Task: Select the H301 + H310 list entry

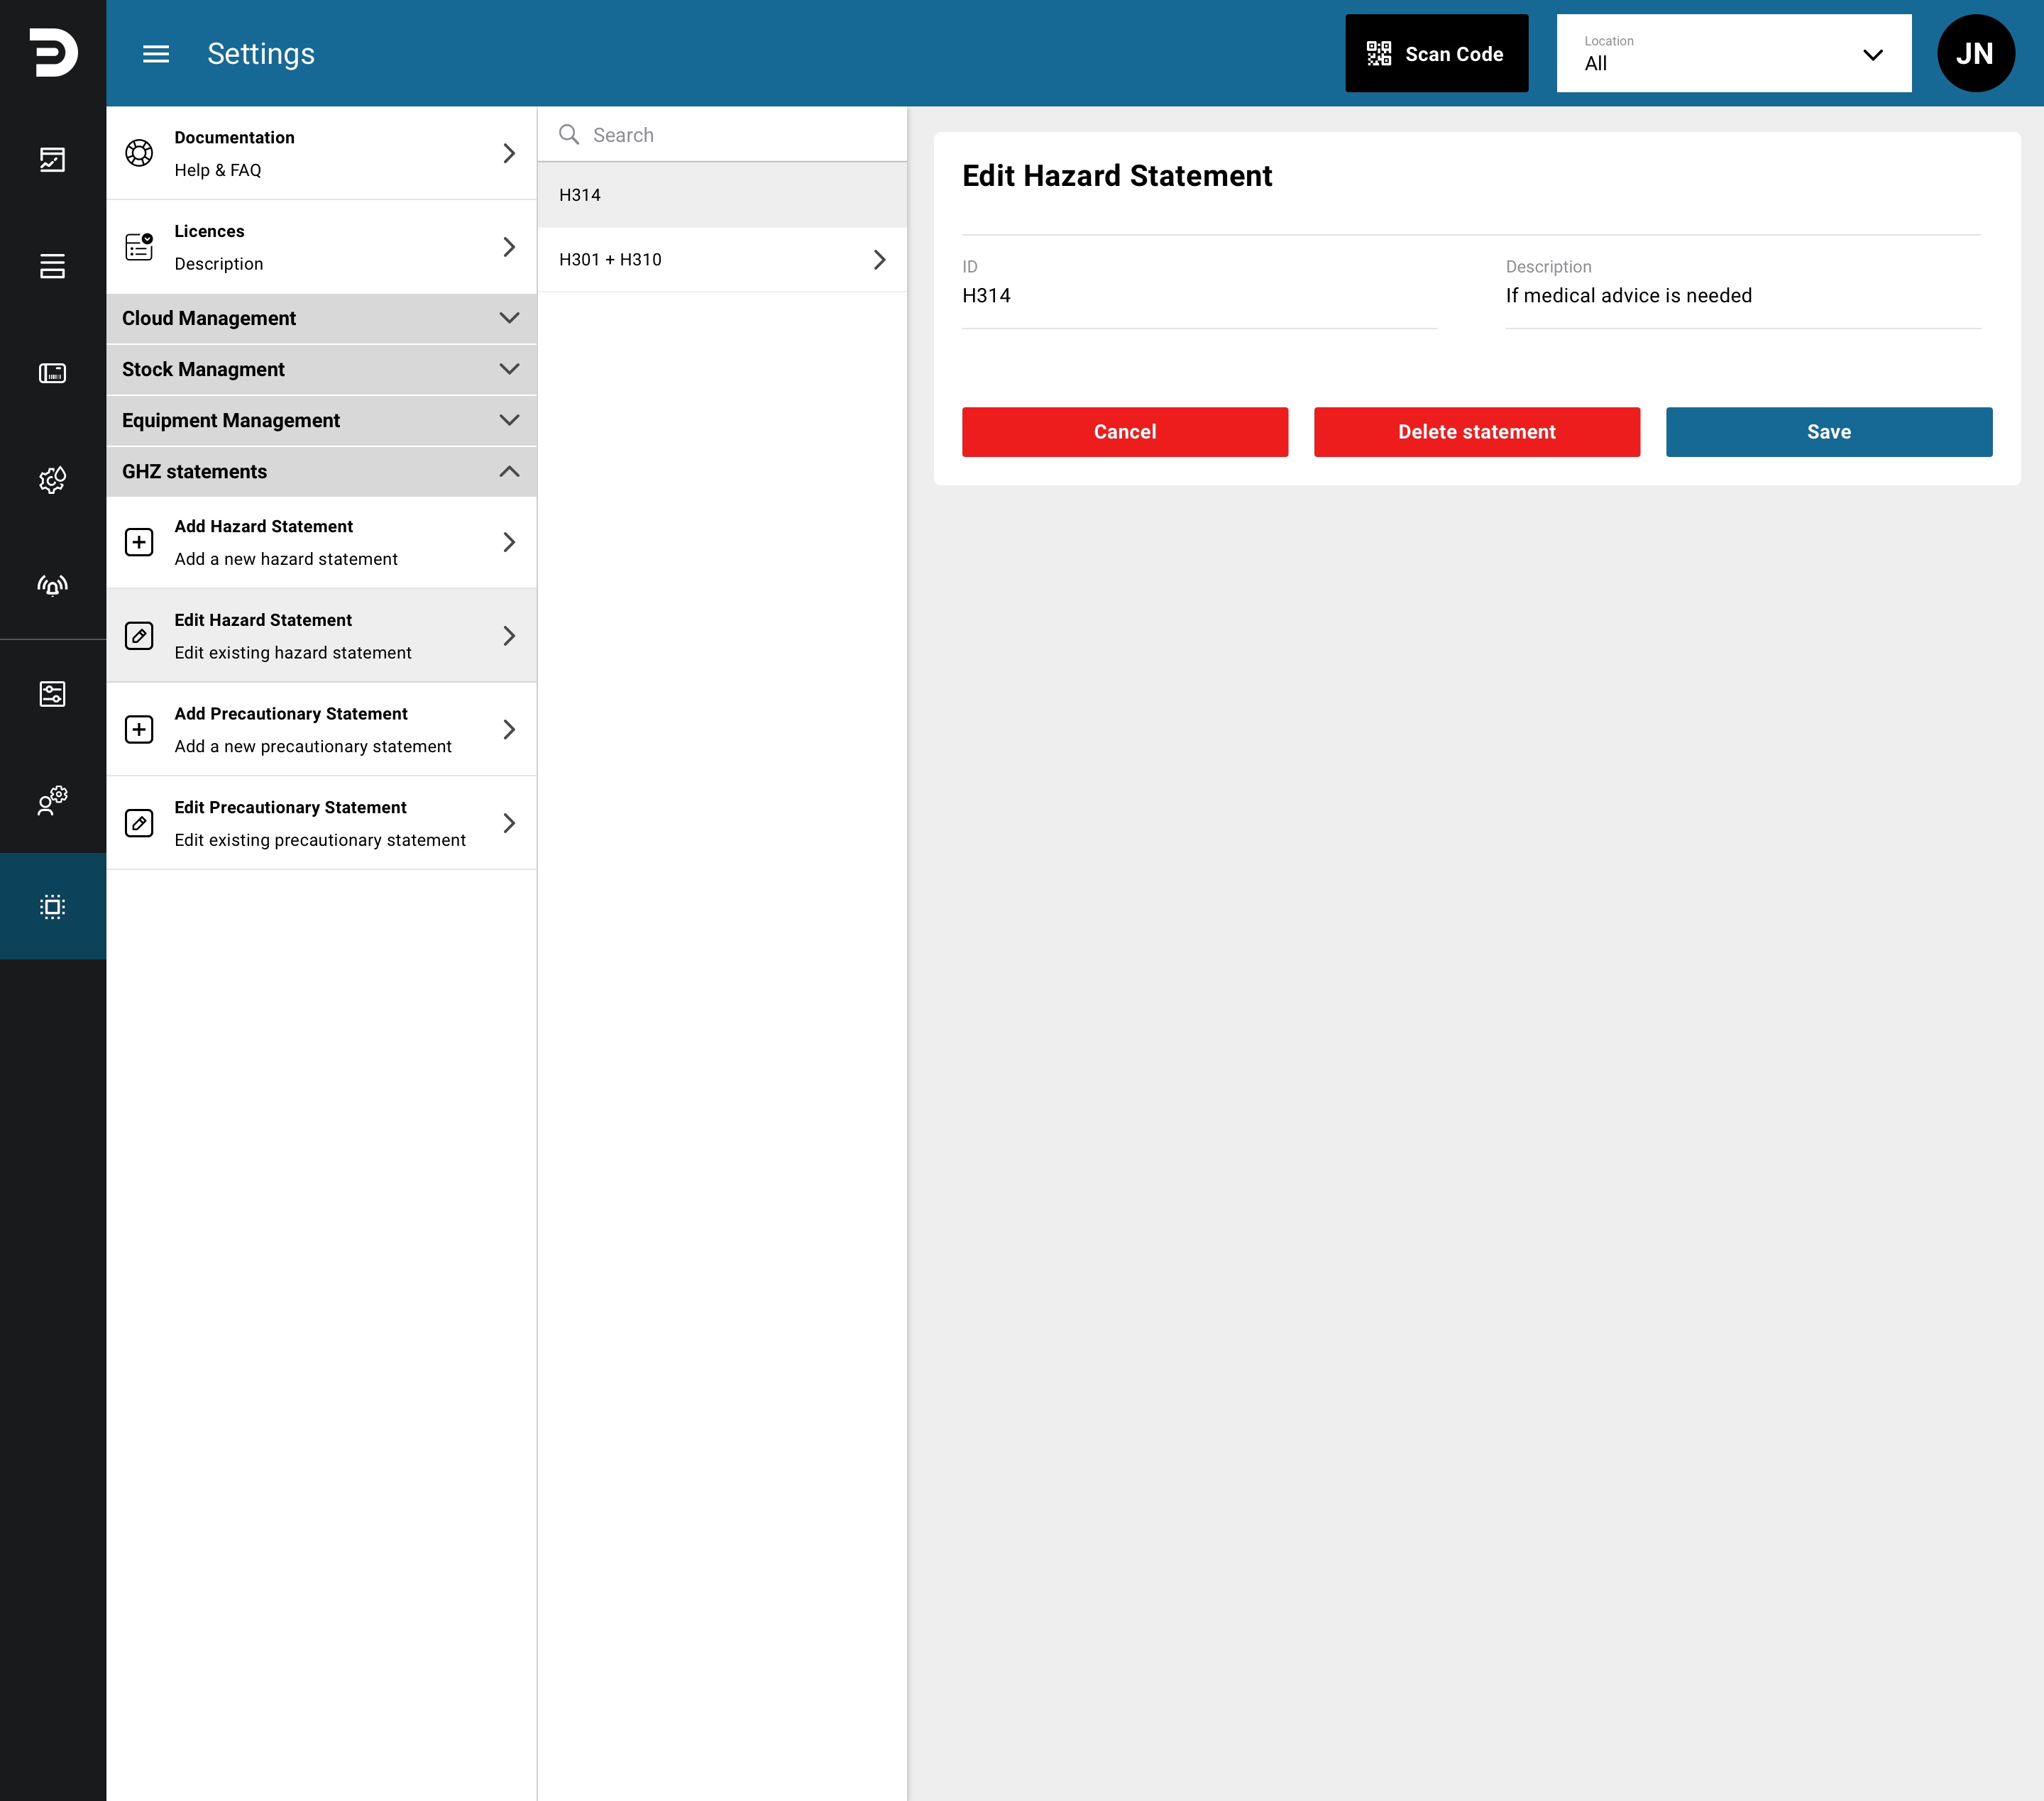Action: pyautogui.click(x=722, y=260)
